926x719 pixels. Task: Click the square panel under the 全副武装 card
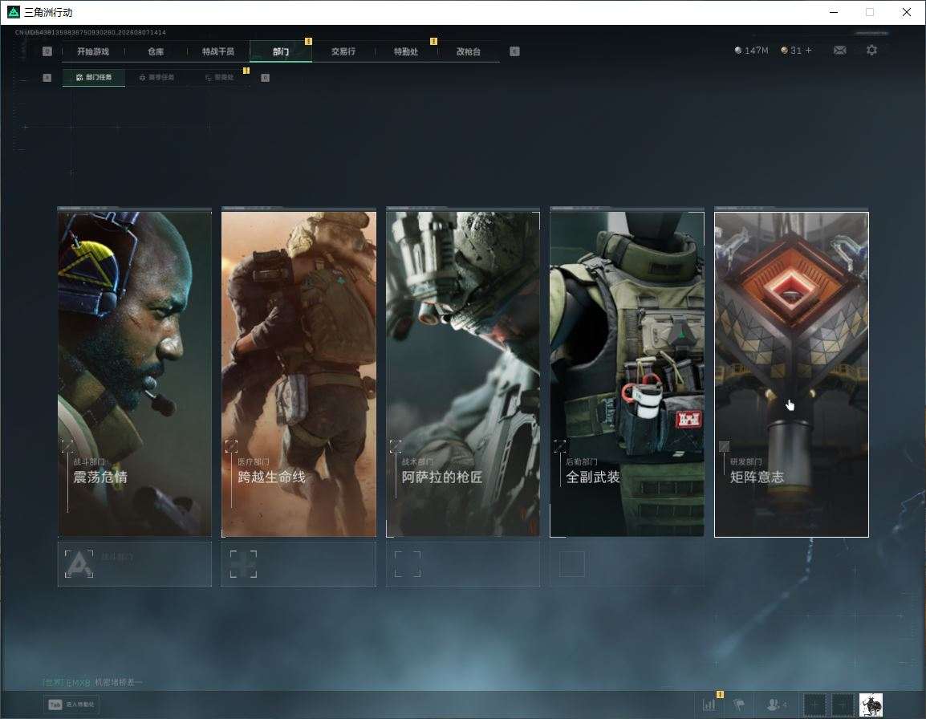(627, 564)
